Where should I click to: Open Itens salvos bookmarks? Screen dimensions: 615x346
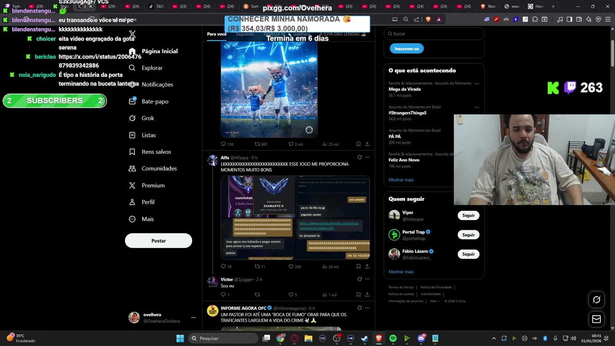pyautogui.click(x=150, y=152)
